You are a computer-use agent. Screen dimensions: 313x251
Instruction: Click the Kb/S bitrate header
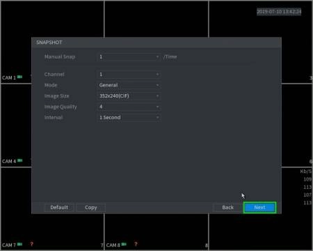[306, 172]
